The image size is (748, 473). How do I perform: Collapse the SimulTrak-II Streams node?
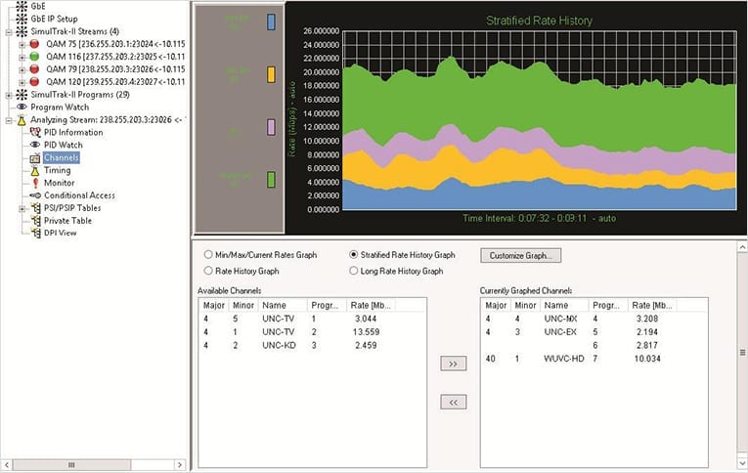click(x=9, y=32)
